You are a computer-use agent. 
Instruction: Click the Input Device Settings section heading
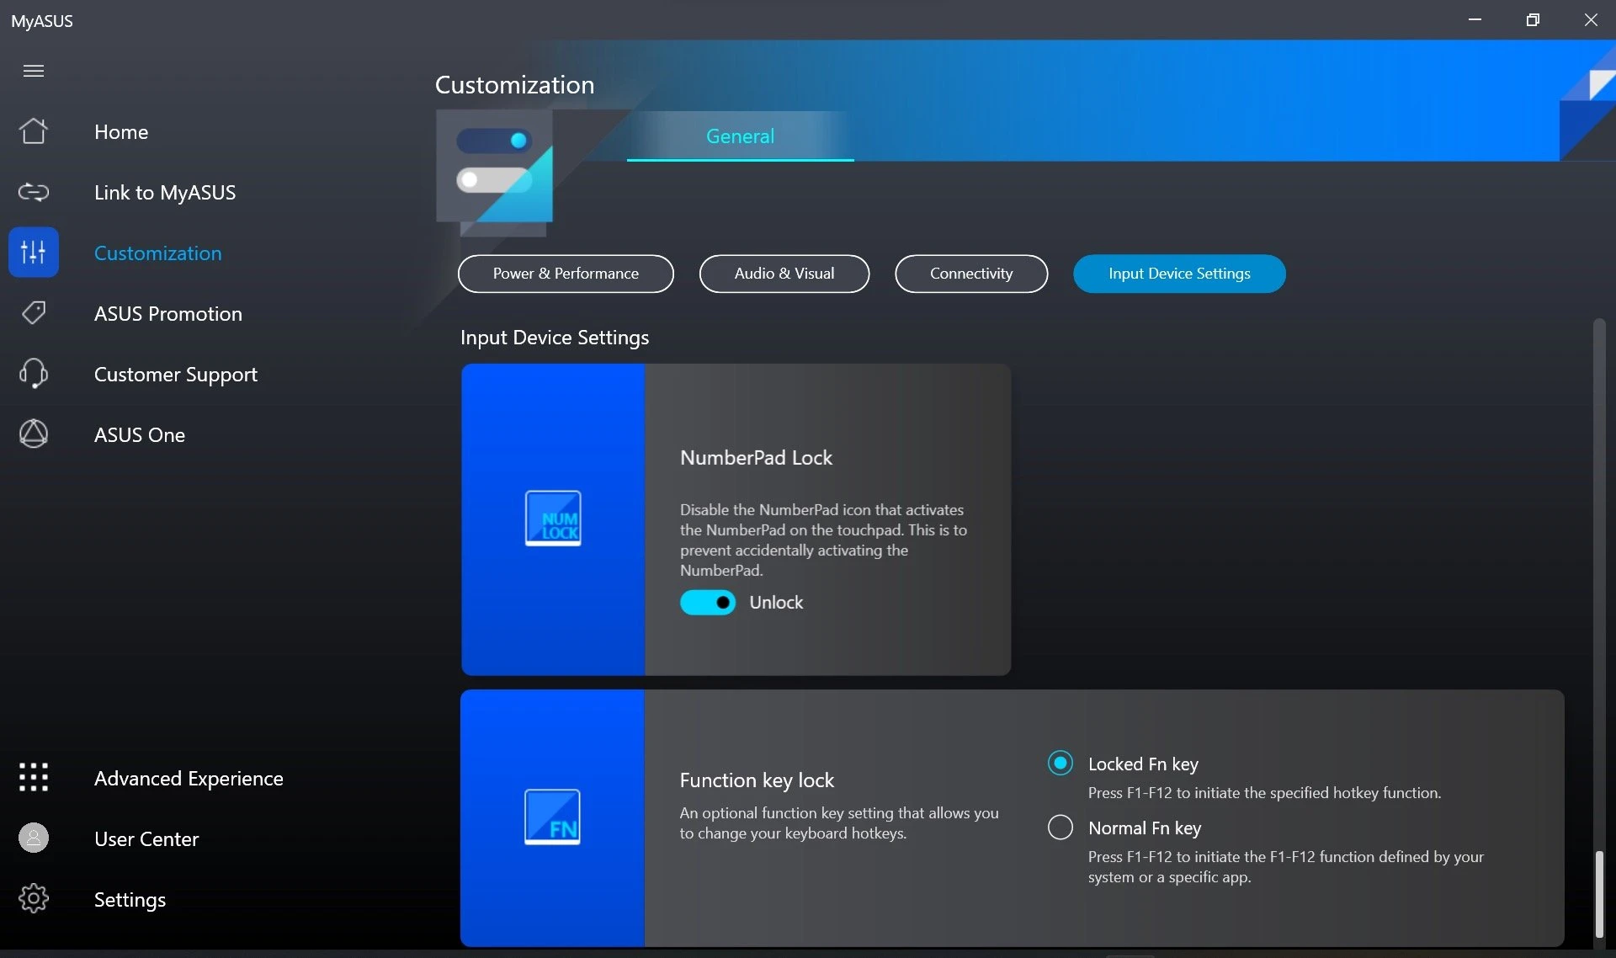coord(555,337)
